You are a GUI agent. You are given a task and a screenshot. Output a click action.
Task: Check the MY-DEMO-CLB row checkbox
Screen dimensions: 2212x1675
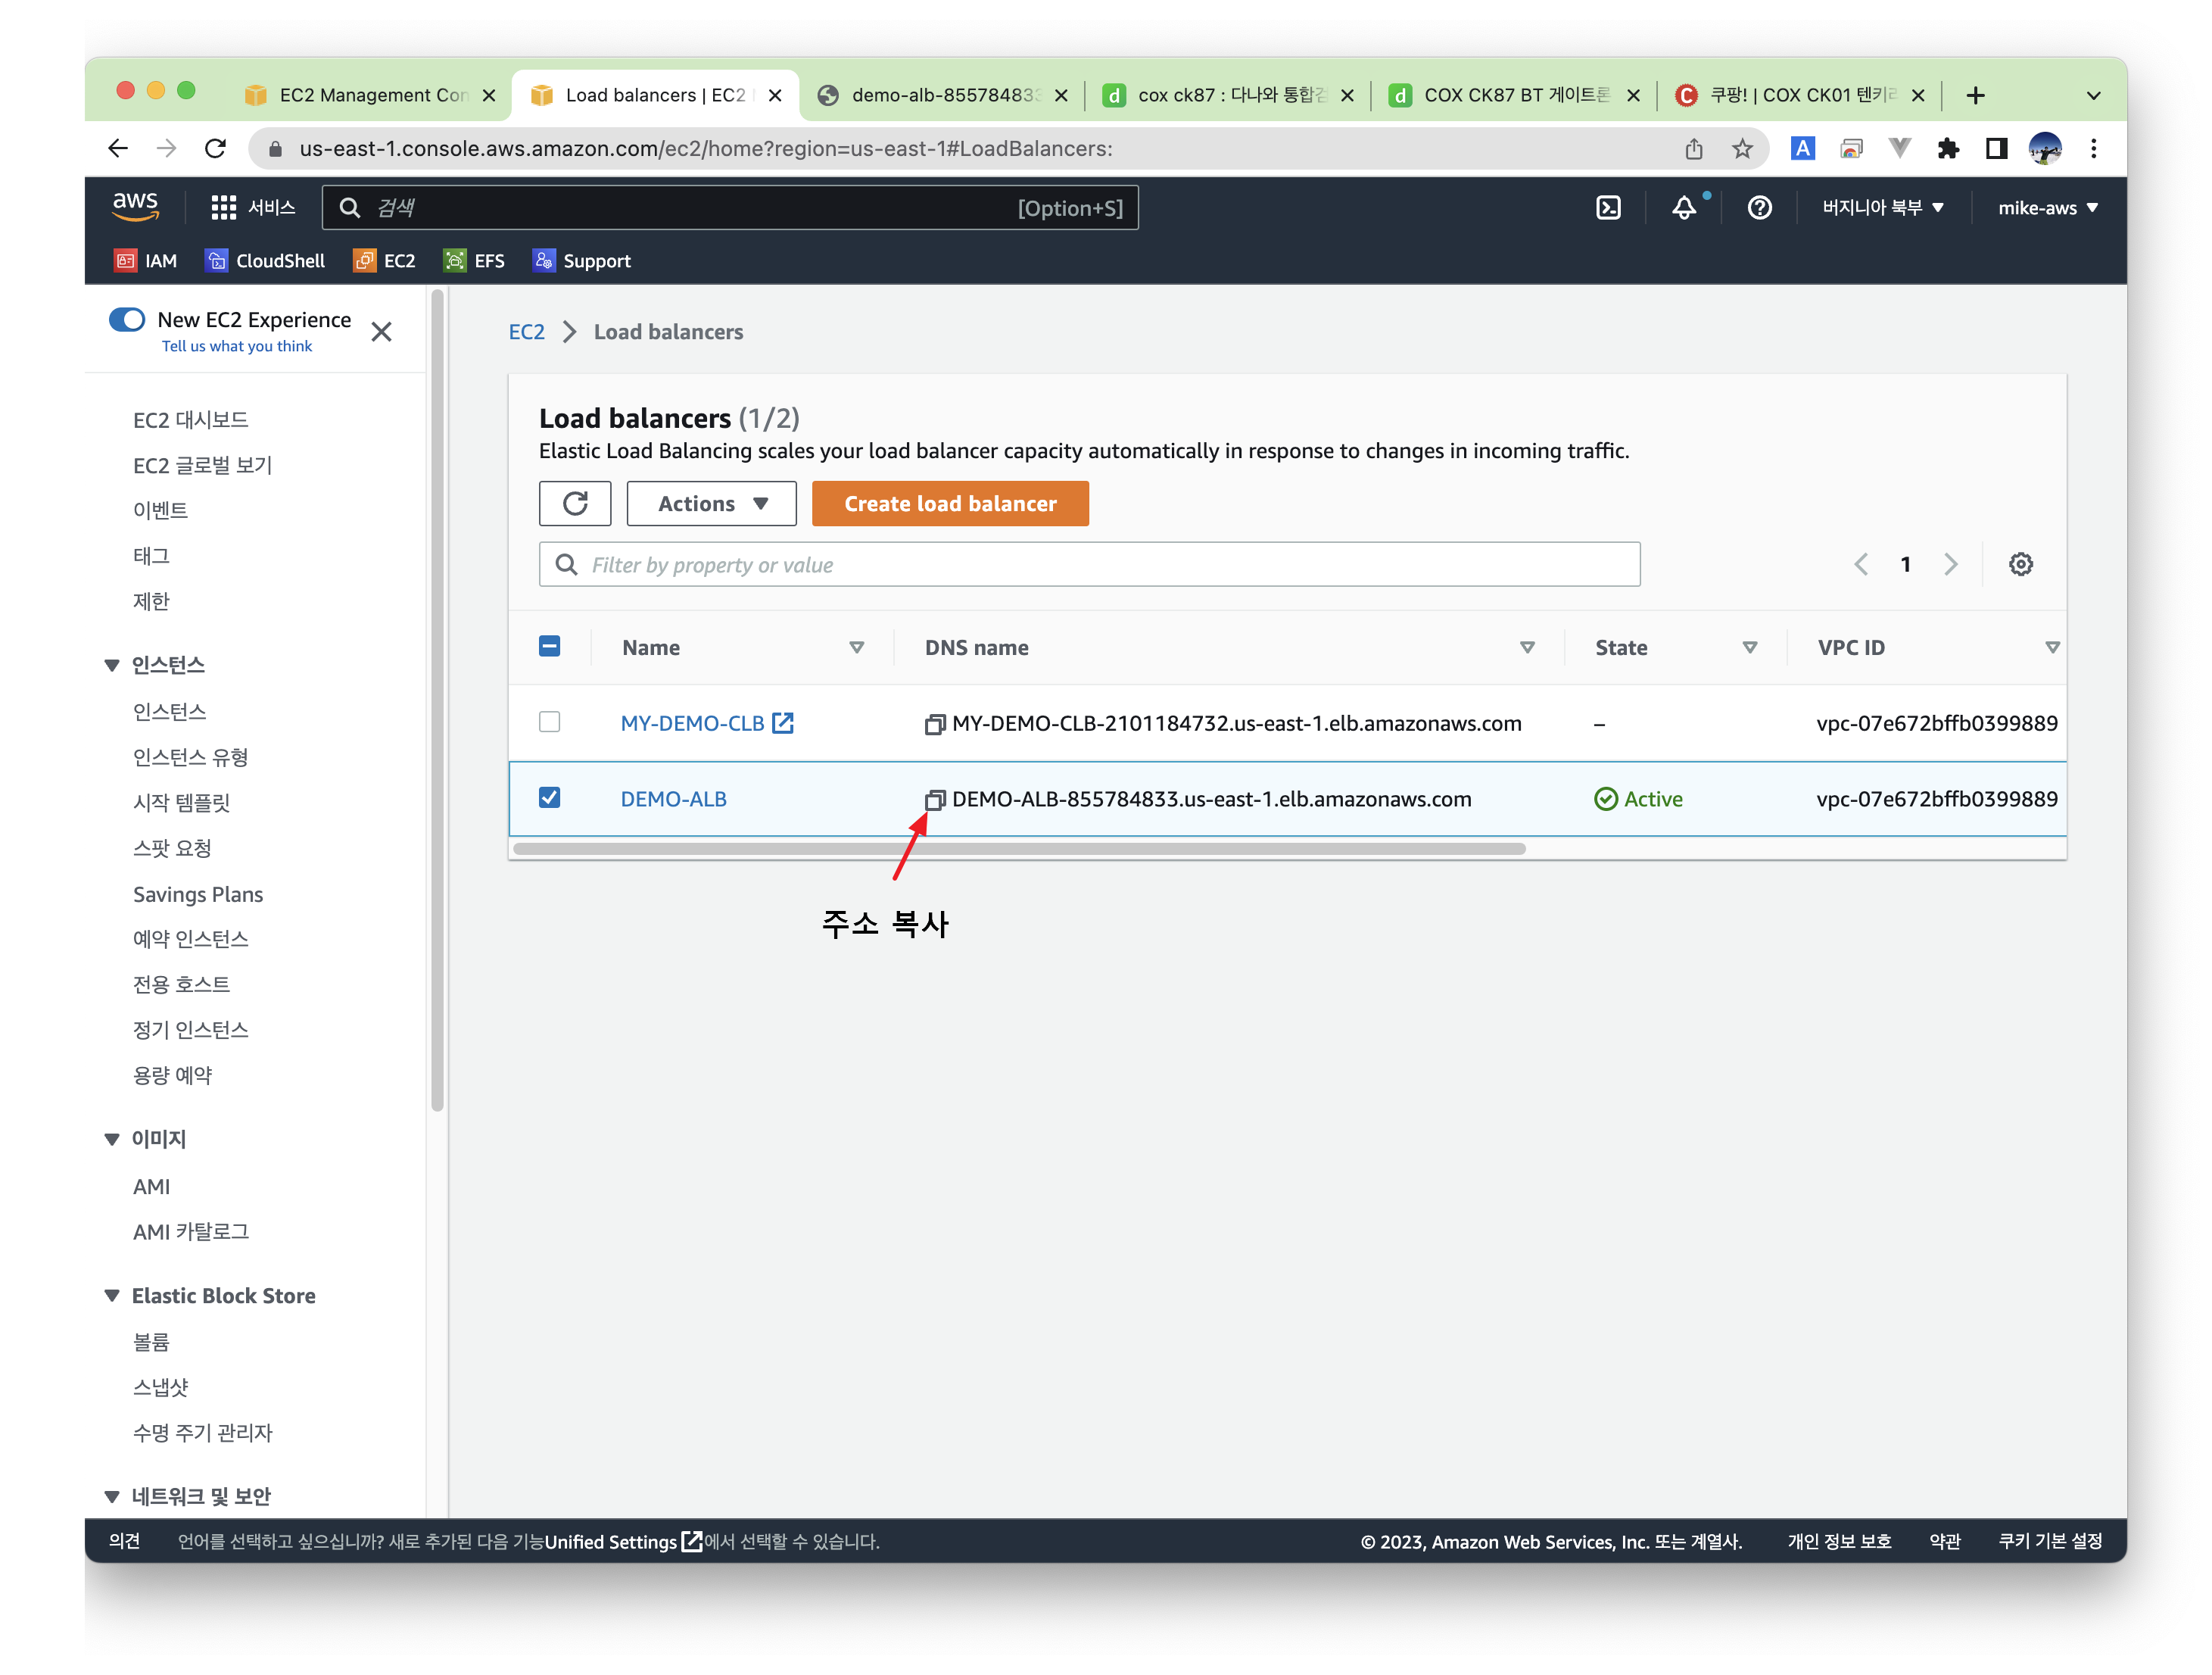pos(549,722)
